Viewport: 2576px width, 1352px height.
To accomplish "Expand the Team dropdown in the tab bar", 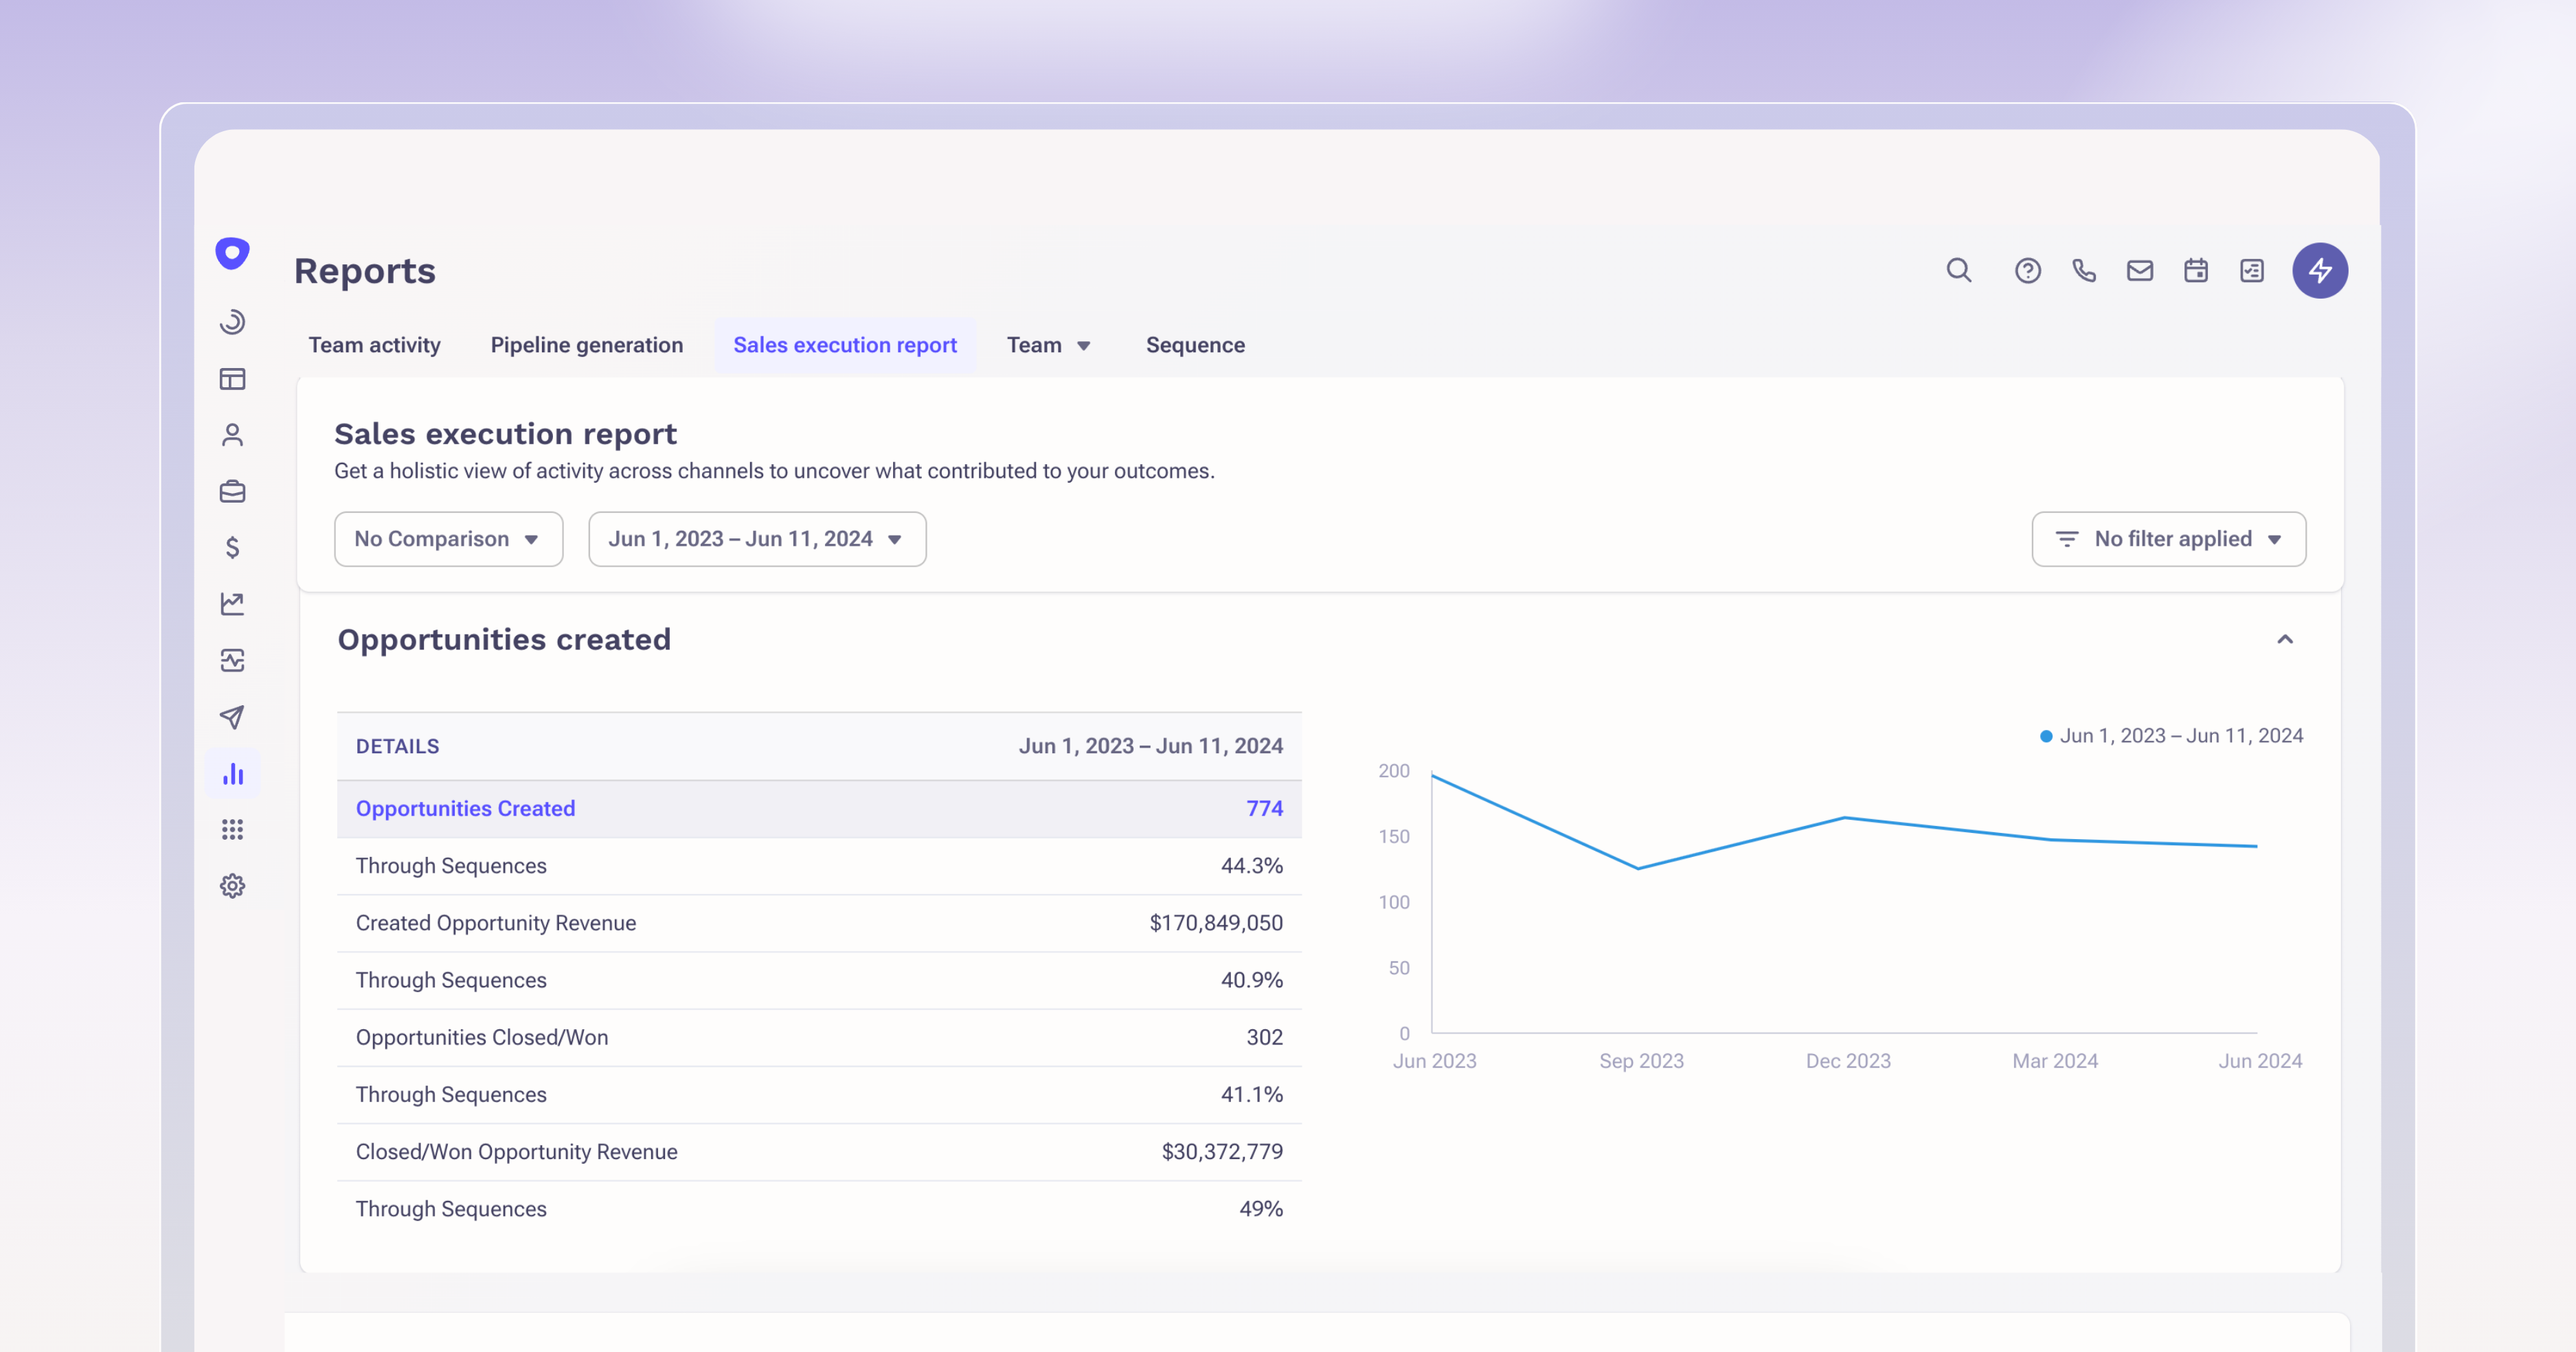I will pos(1049,345).
